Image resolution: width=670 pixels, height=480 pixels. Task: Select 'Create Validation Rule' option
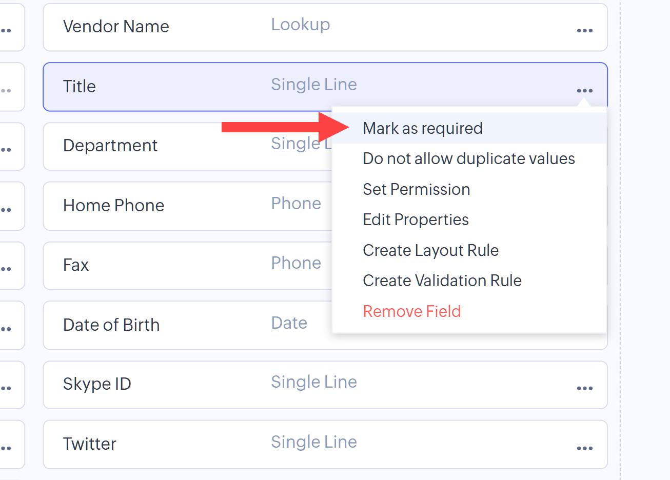click(x=442, y=281)
